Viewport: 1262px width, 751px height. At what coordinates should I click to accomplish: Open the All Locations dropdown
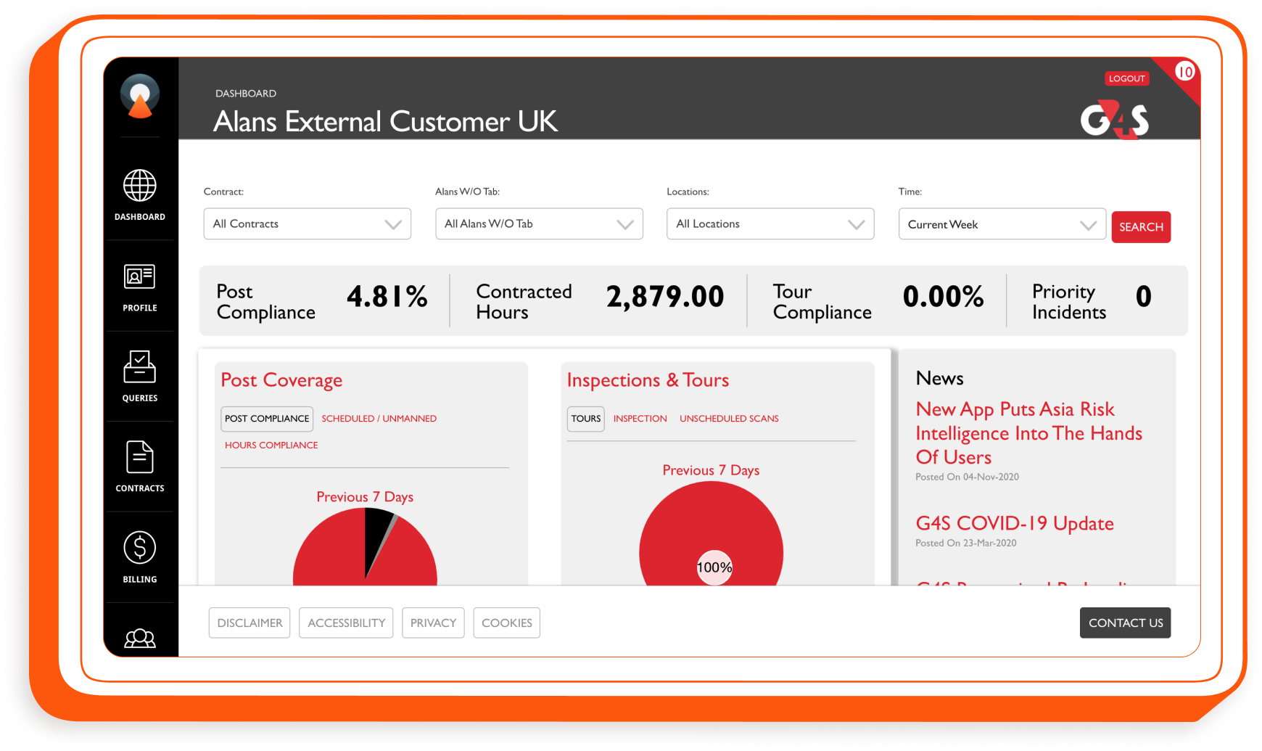click(770, 223)
